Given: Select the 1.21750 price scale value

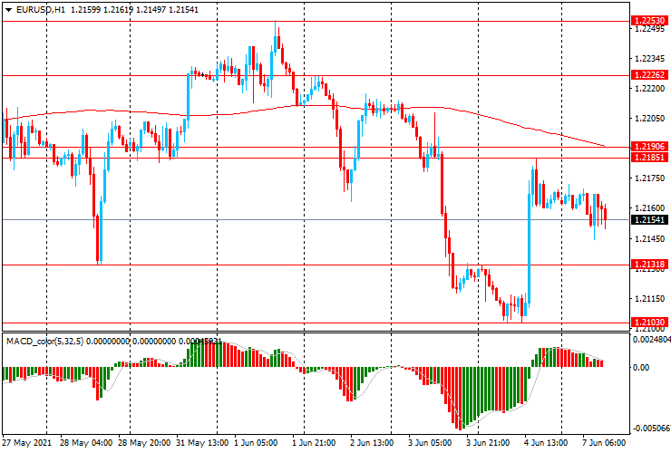Looking at the screenshot, I should pos(649,178).
